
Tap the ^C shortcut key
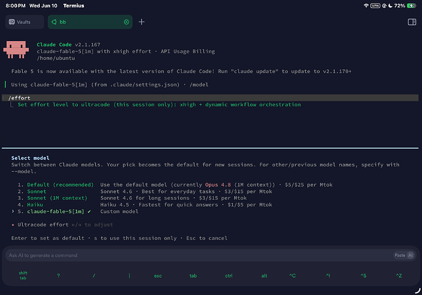(x=293, y=275)
